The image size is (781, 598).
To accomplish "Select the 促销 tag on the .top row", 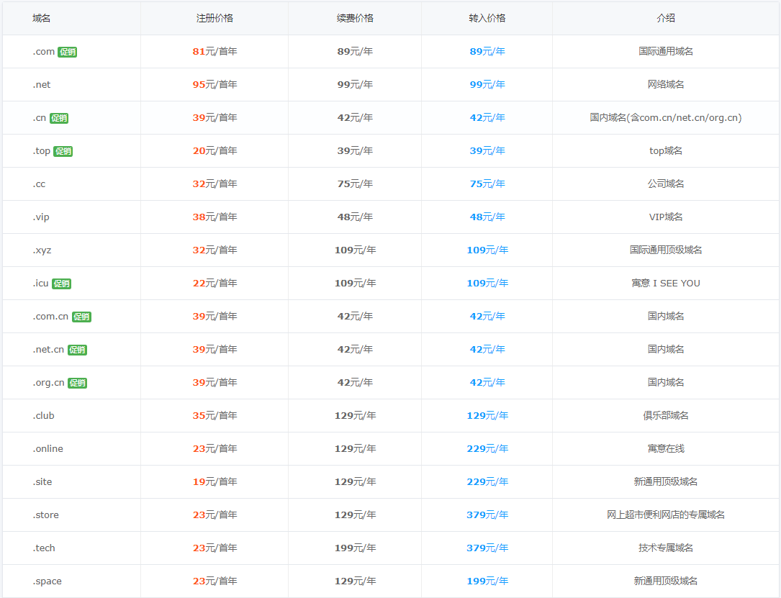I will pos(63,151).
